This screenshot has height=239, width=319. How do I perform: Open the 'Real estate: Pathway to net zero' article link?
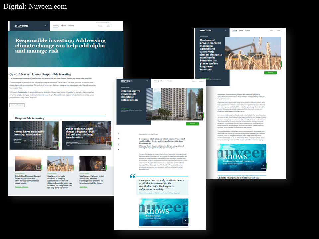[92, 180]
